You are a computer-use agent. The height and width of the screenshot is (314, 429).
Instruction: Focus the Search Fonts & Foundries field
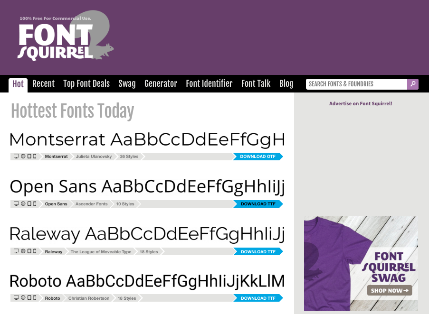coord(356,84)
